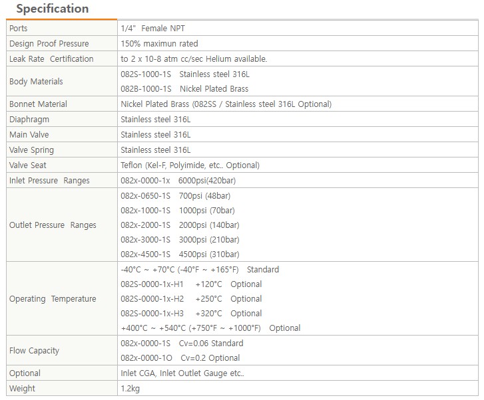Select the Inlet Pressure Ranges label
The image size is (484, 400).
pyautogui.click(x=49, y=181)
